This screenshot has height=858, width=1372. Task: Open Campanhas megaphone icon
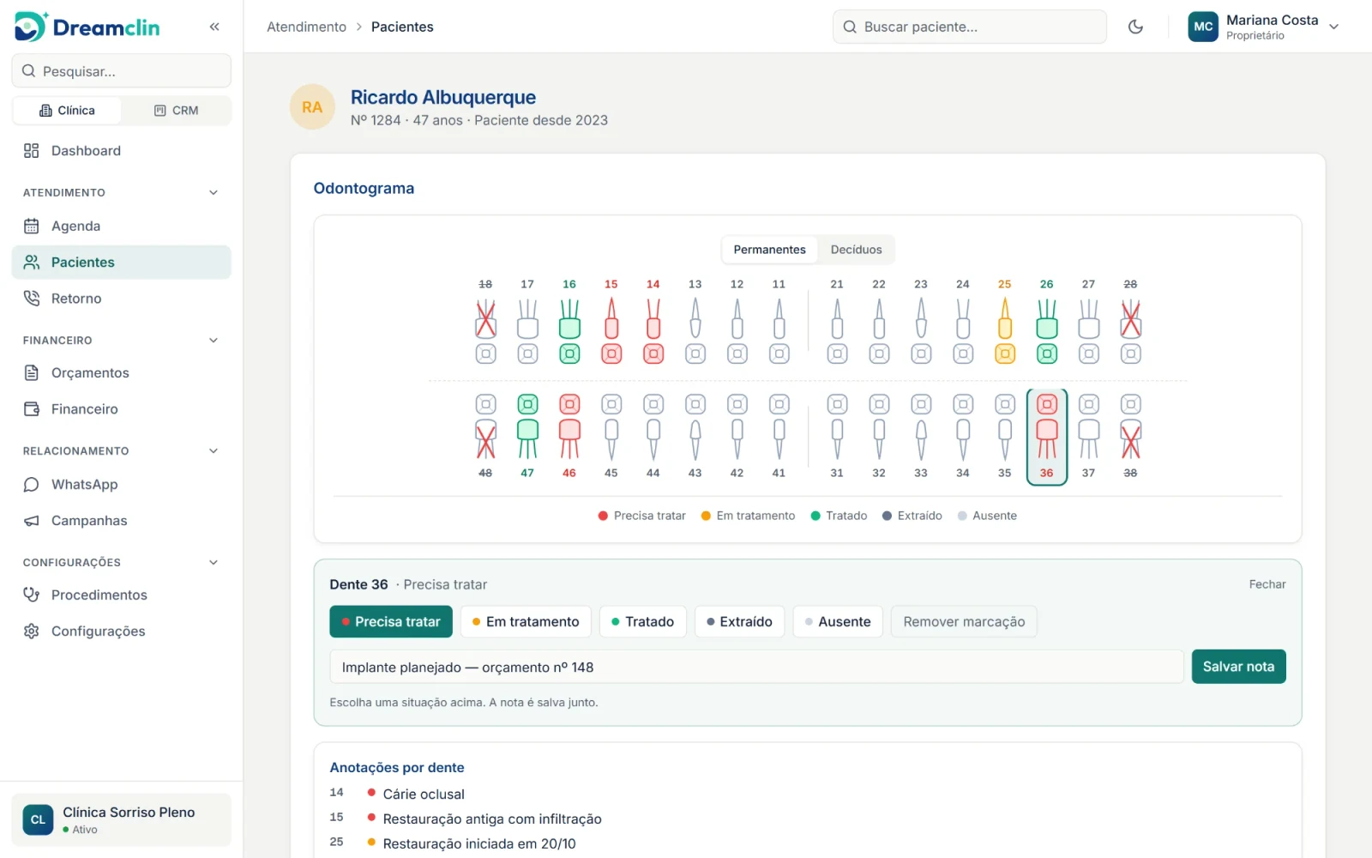32,521
